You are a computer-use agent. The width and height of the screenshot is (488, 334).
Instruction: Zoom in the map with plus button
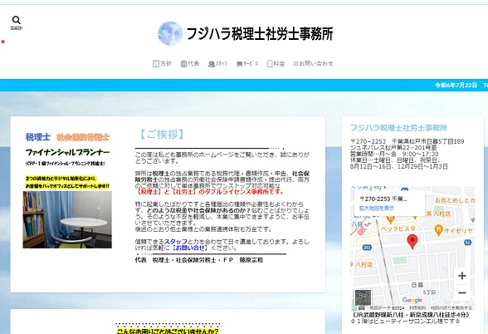pos(462,276)
